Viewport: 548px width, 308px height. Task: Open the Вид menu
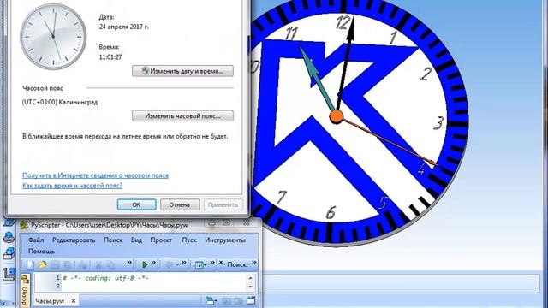coord(136,240)
